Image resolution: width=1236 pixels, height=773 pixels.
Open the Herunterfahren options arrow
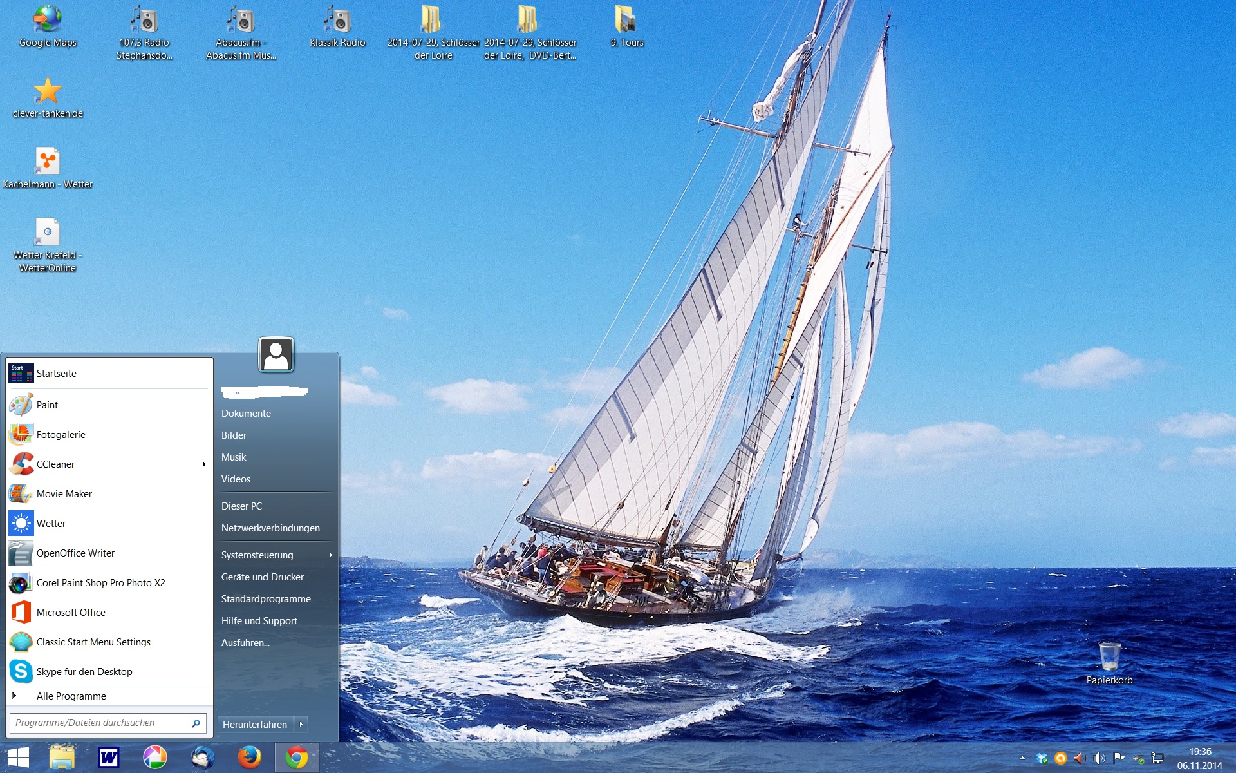pos(301,725)
